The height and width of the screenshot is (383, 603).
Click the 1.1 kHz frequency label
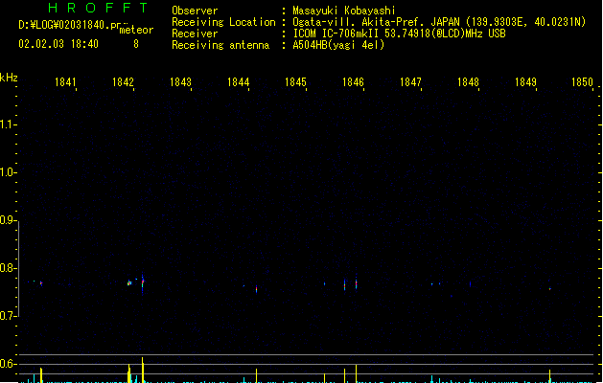(8, 124)
